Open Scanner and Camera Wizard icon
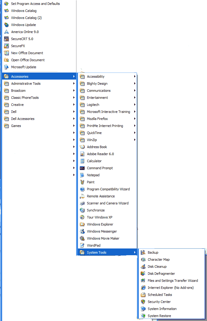 pos(82,203)
